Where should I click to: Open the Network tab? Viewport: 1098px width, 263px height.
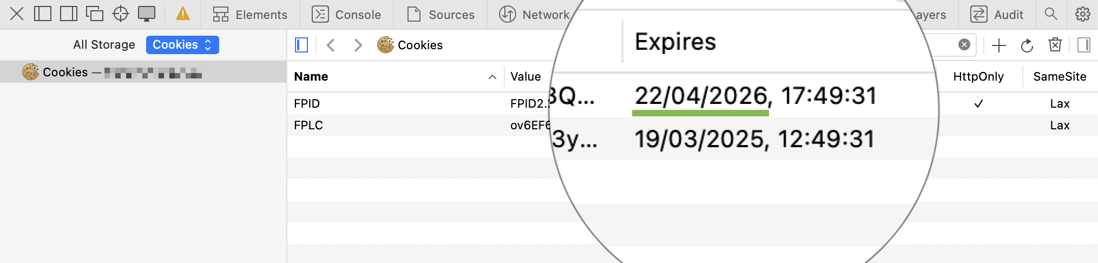point(534,15)
